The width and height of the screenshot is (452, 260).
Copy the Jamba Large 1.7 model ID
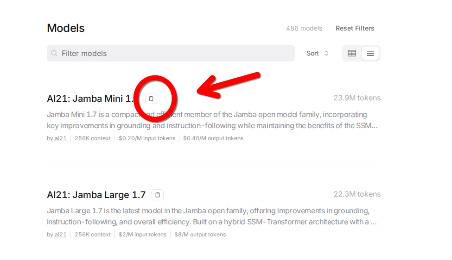[x=158, y=195]
